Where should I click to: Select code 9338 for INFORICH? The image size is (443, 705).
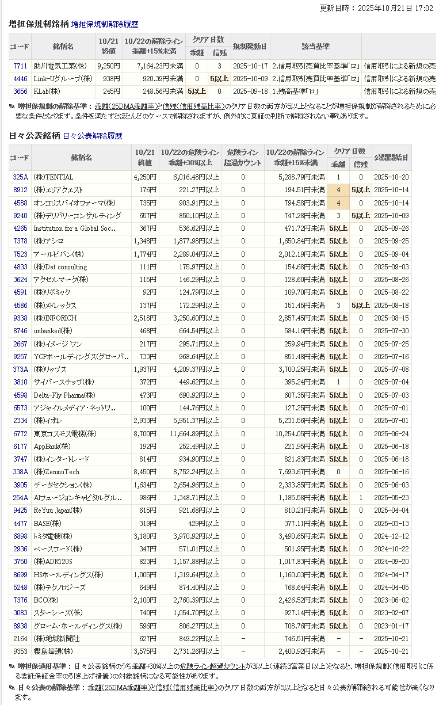coord(20,318)
